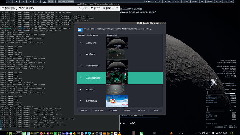Click Copy in Konsole toolbar
The height and width of the screenshot is (135, 240).
[x=83, y=8]
